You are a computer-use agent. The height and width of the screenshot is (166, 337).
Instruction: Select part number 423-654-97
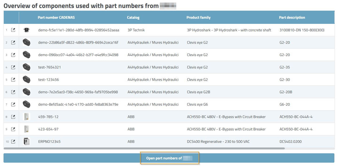point(48,129)
